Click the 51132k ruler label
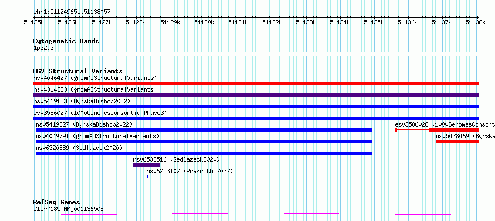This screenshot has height=221, width=495. click(272, 22)
